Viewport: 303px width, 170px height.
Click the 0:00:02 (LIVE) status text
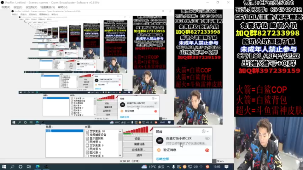[x=130, y=161]
